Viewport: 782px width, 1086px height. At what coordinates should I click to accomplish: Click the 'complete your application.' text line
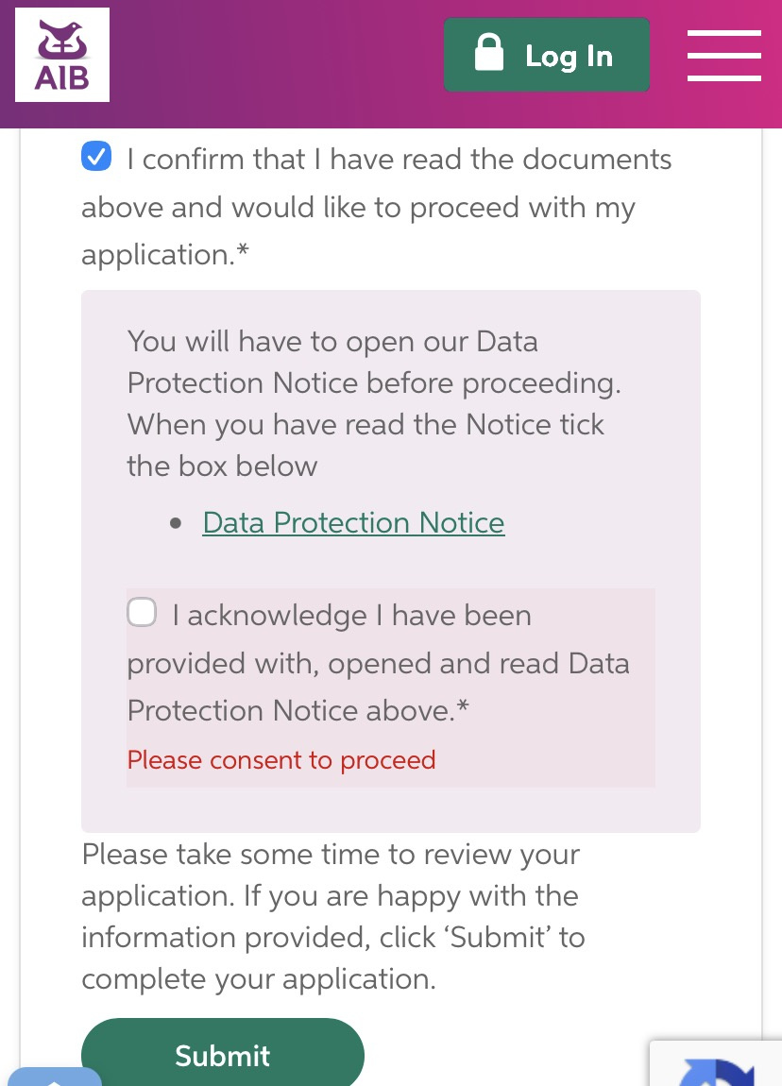[259, 979]
